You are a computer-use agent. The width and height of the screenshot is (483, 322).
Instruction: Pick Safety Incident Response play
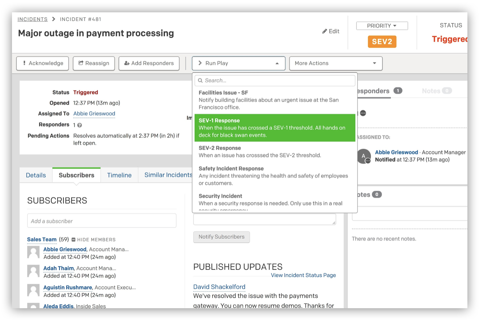274,175
